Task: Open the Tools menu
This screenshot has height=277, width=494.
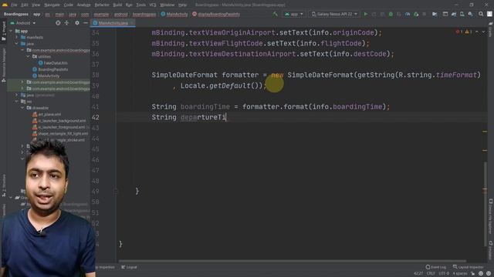Action: click(140, 5)
